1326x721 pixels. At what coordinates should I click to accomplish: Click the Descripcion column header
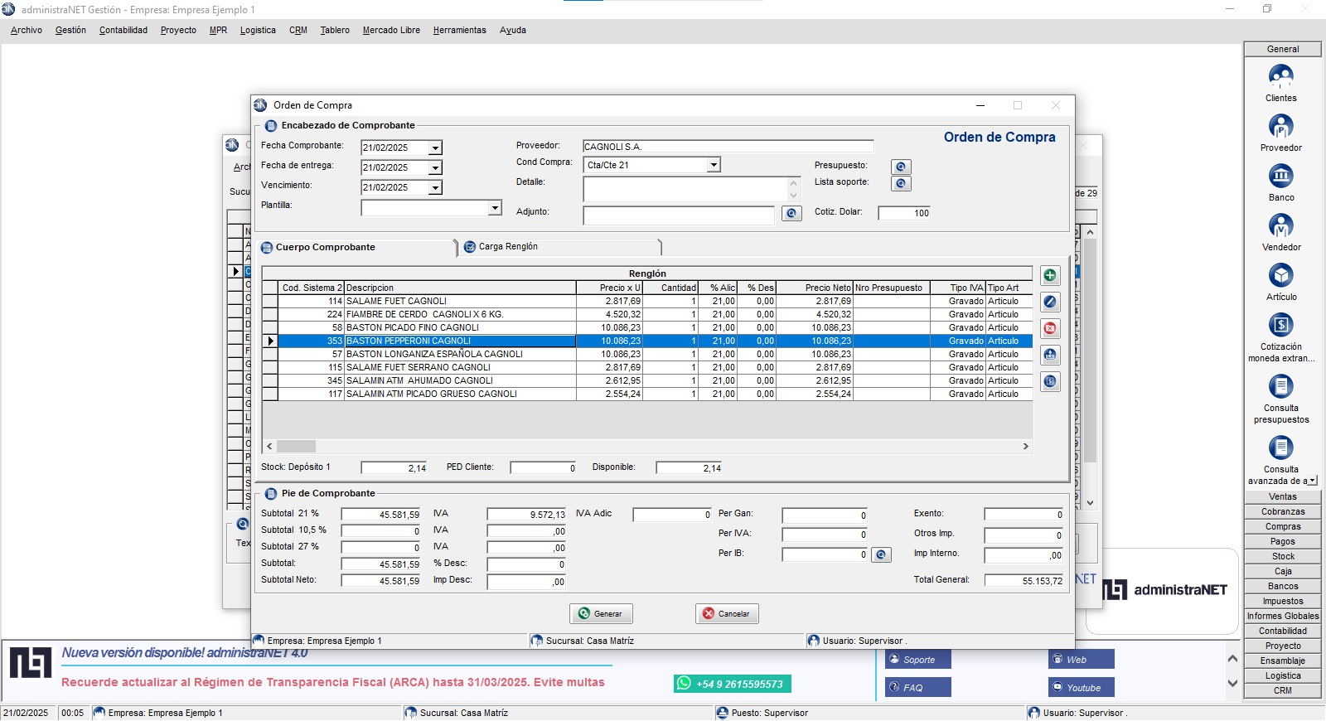coord(460,288)
